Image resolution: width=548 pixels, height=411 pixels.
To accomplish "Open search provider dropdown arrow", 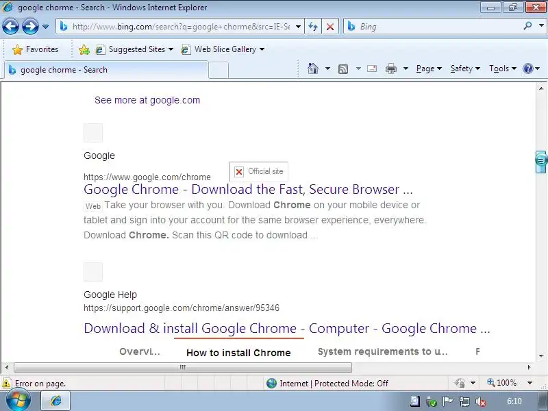I will click(541, 26).
